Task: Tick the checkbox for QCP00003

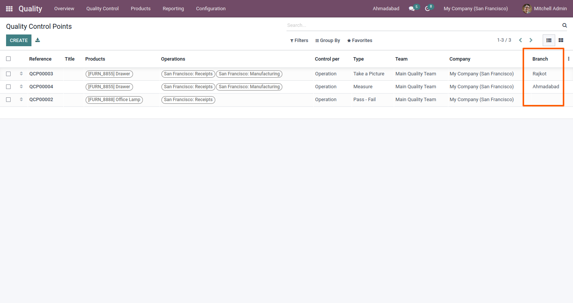Action: point(8,74)
